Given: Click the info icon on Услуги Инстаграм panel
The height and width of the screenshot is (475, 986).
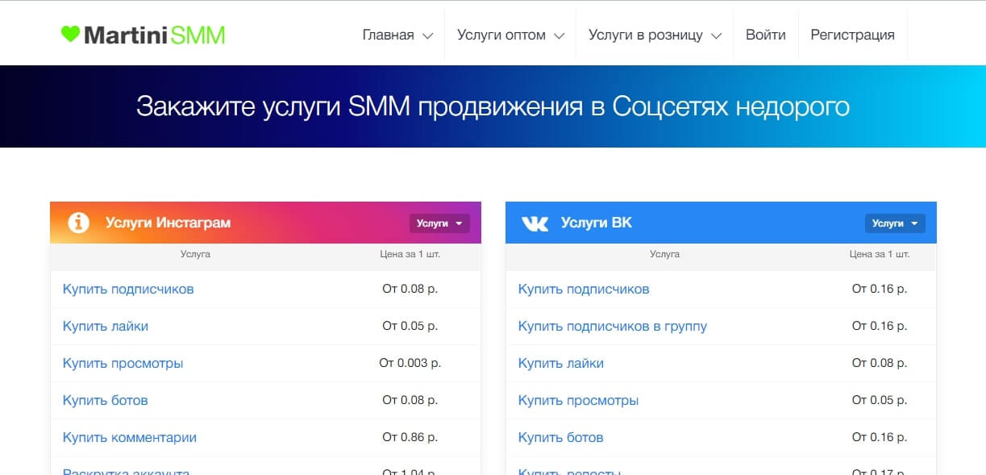Looking at the screenshot, I should (78, 223).
